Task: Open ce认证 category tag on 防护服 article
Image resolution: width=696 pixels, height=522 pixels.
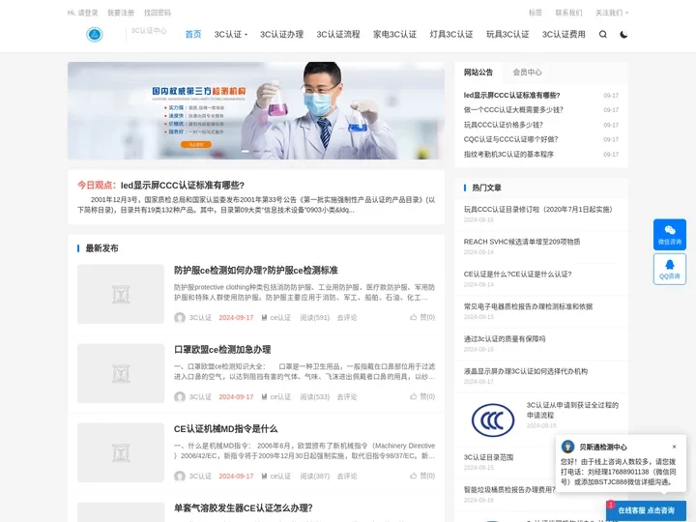Action: [276, 317]
